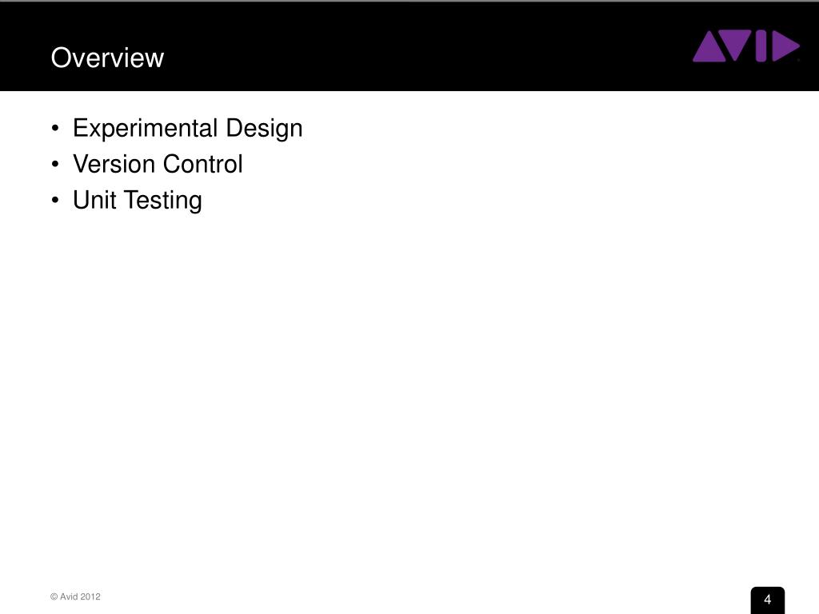Click the purple Avid logo

point(746,46)
